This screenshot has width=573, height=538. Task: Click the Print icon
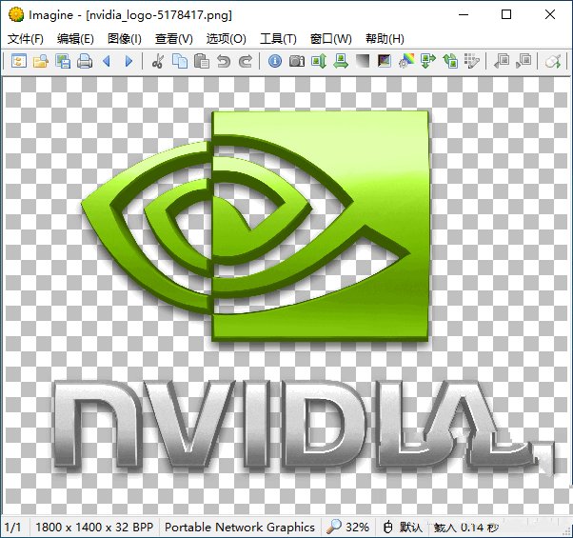pyautogui.click(x=85, y=61)
